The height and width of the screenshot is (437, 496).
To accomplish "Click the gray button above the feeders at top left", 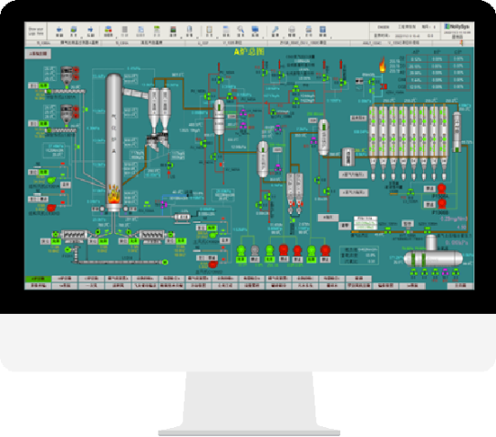I will (x=38, y=54).
